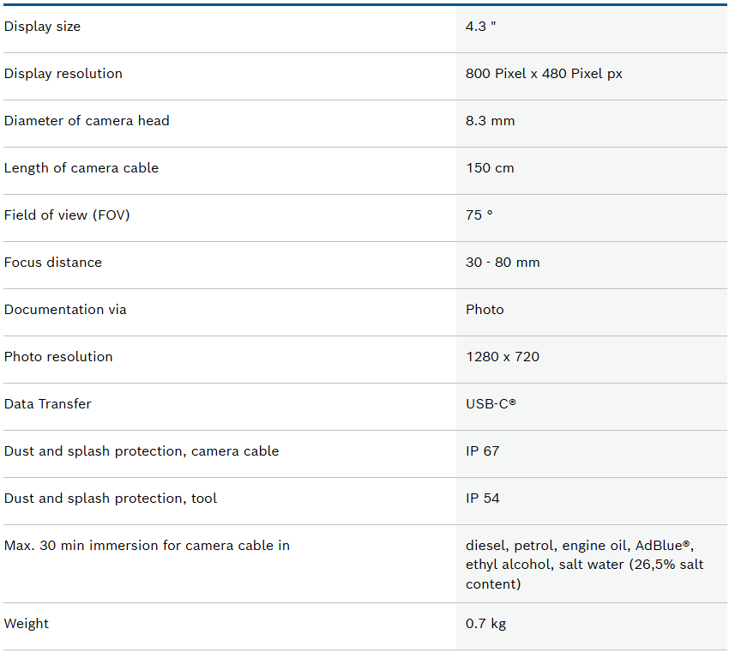Click the "Display size" row label
The image size is (729, 653).
[x=42, y=27]
